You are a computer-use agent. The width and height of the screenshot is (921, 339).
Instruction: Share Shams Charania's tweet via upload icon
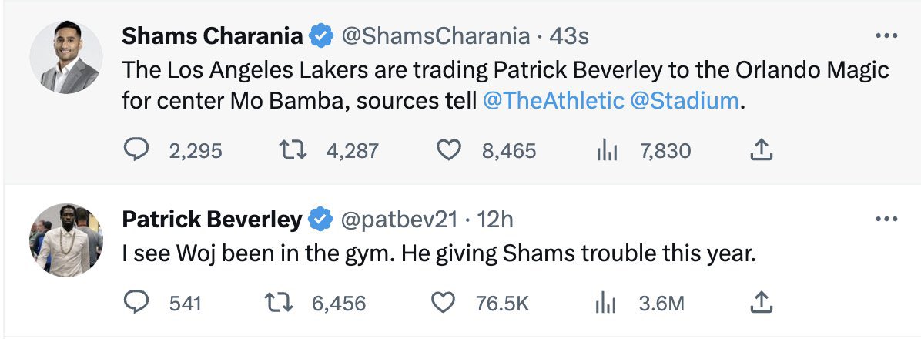point(762,149)
